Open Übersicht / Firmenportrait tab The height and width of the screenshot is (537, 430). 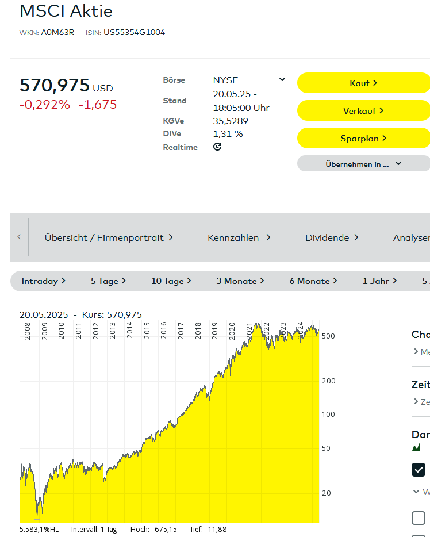tap(109, 237)
